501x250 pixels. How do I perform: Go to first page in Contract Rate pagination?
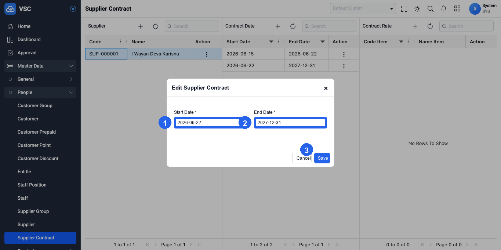pyautogui.click(x=422, y=244)
